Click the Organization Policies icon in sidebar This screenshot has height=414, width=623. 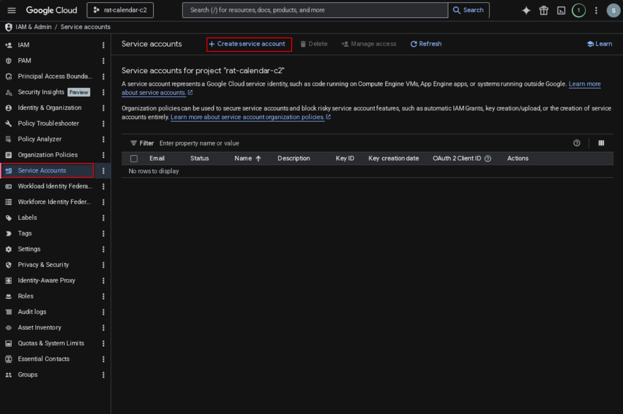(8, 155)
